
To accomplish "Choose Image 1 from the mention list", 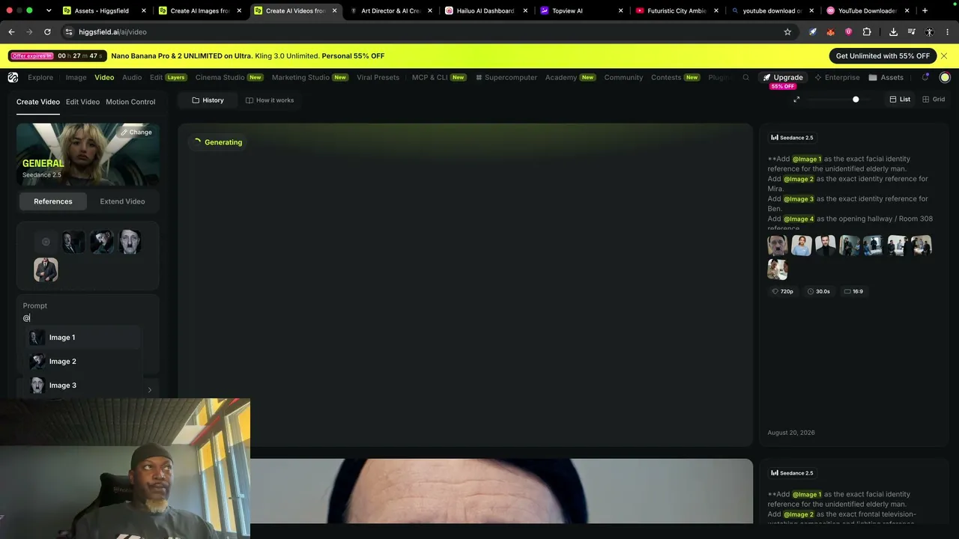I will [83, 338].
